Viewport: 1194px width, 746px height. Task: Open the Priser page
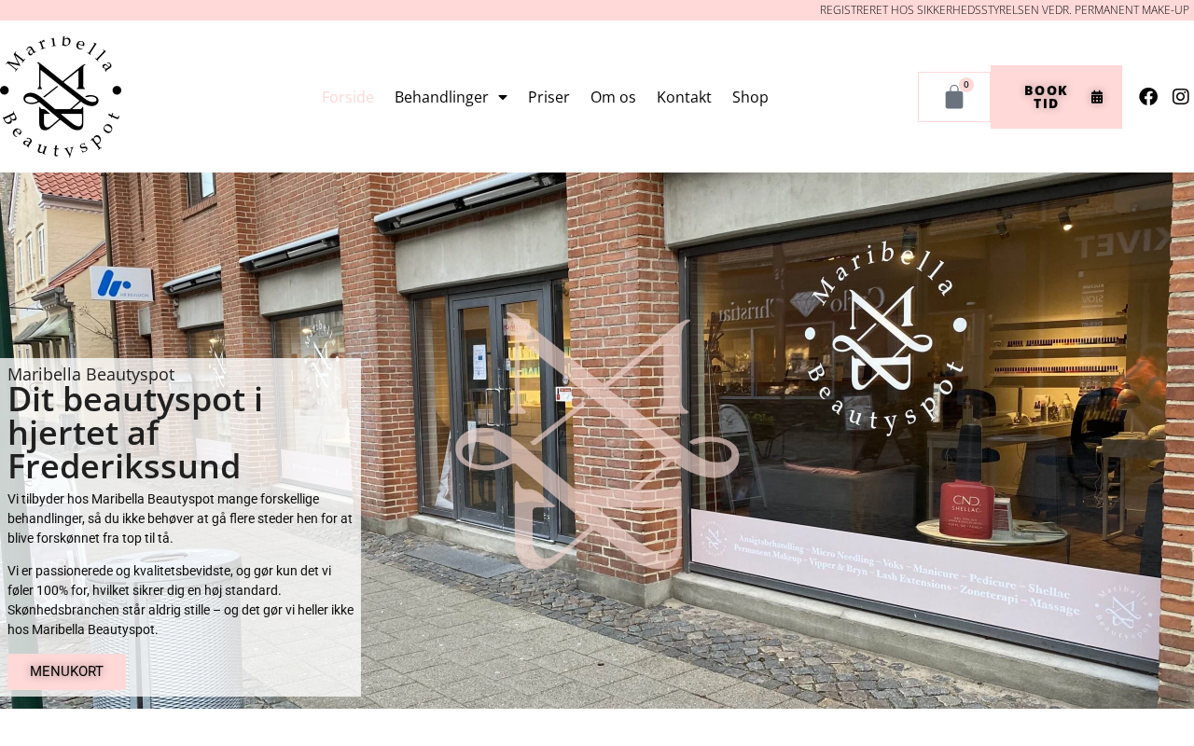pos(548,97)
